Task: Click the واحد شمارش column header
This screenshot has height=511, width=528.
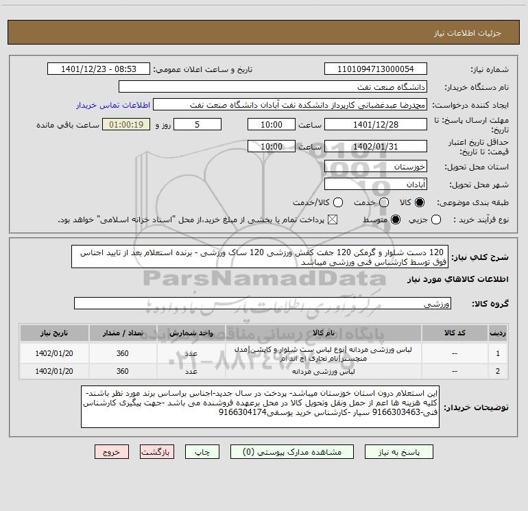Action: [x=191, y=333]
